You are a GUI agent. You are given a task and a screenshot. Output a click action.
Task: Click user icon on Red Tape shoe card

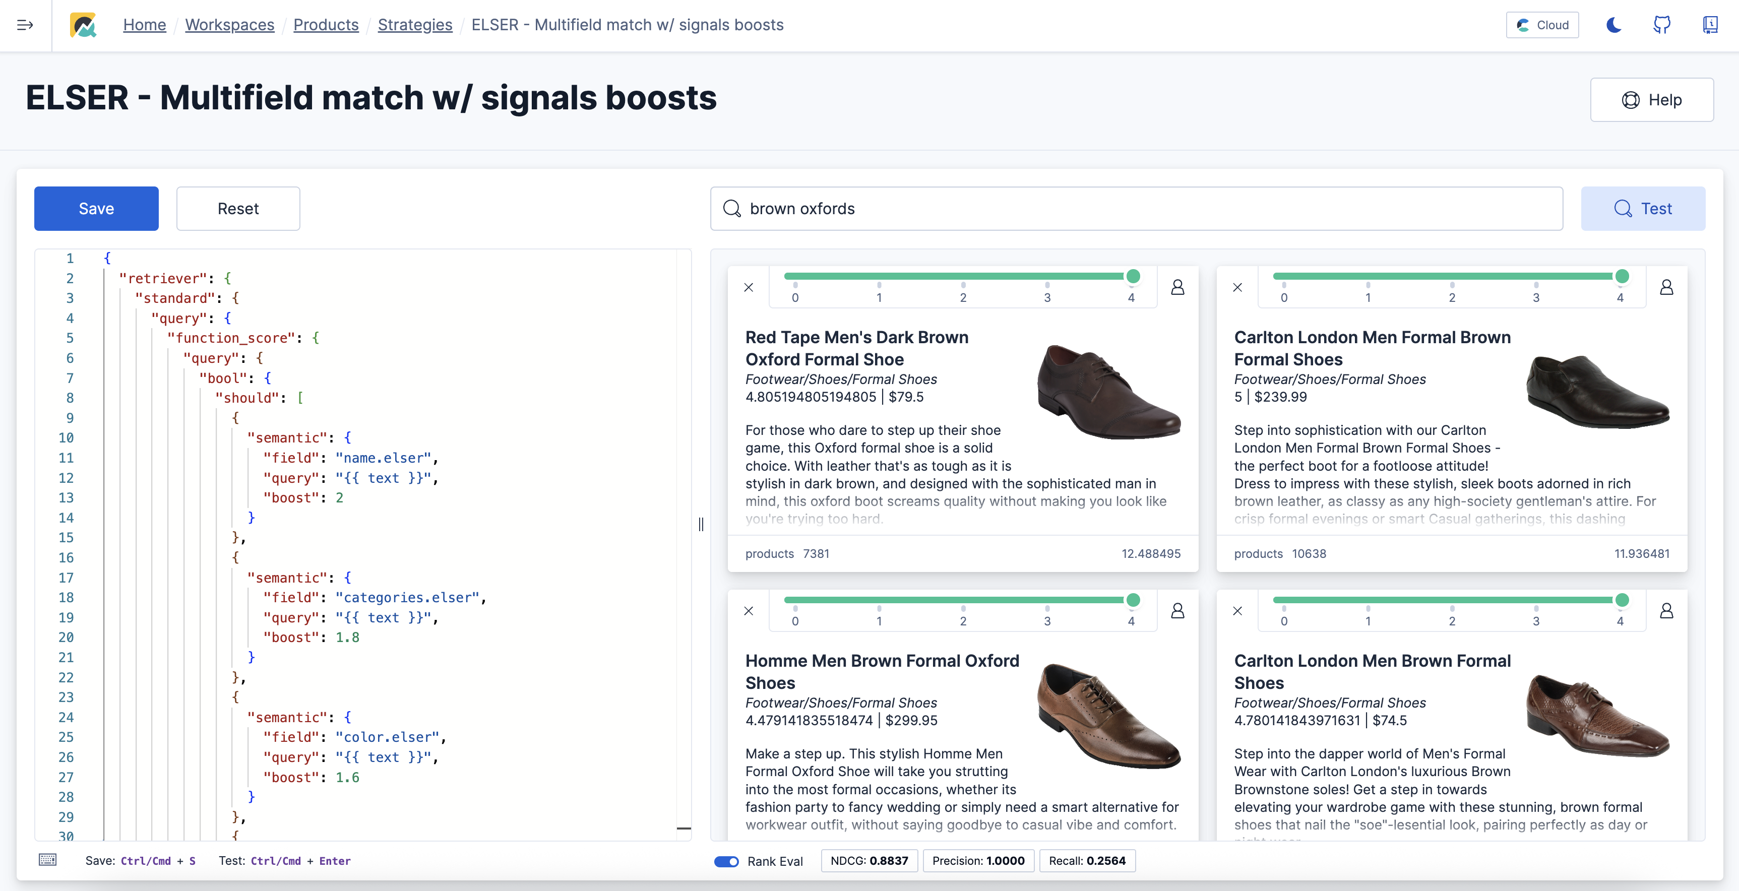pos(1177,288)
